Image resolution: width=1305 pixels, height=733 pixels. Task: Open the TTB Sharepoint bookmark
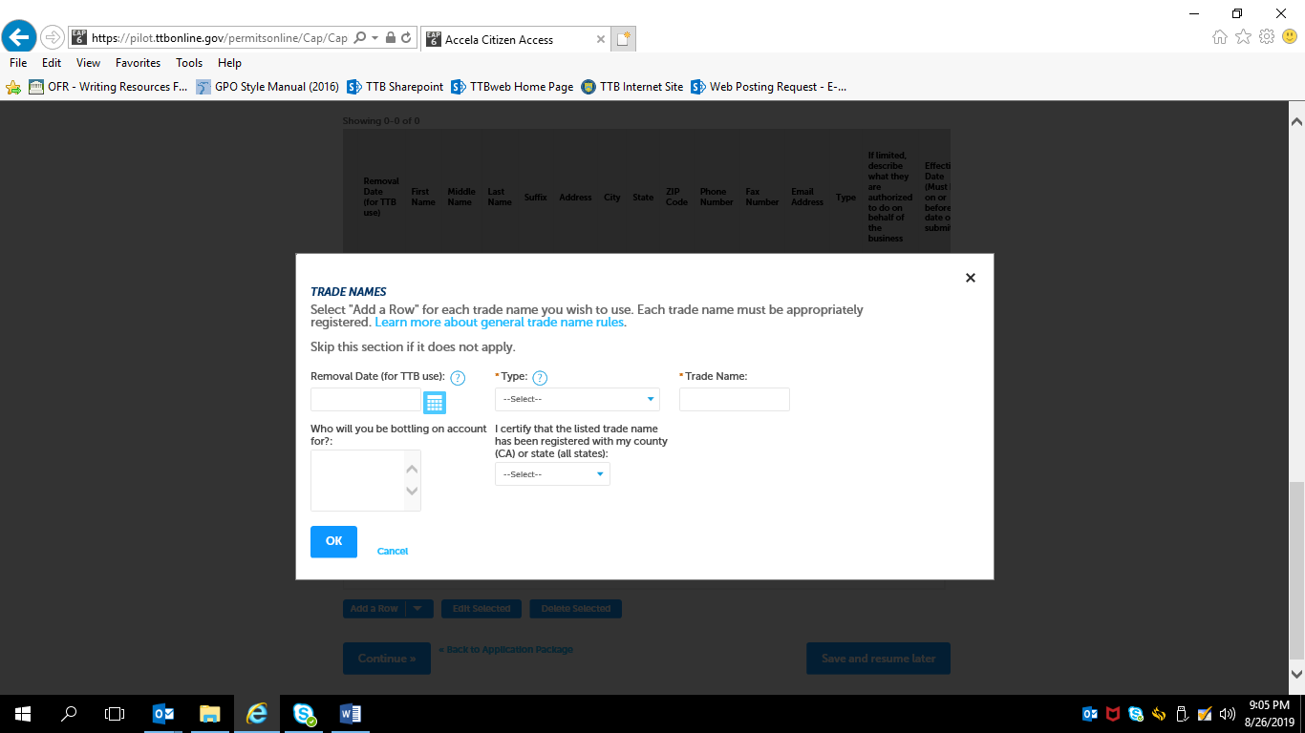coord(396,87)
